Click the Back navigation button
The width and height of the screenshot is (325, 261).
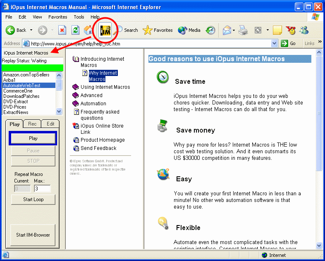(x=16, y=30)
